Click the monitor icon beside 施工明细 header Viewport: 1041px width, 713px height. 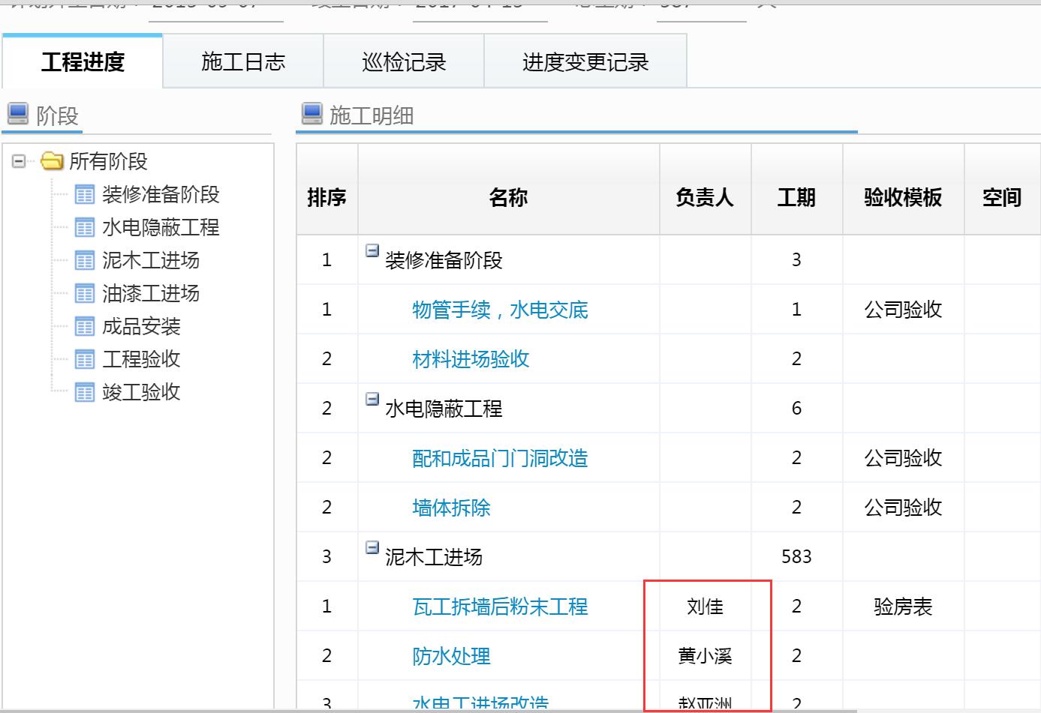tap(311, 115)
